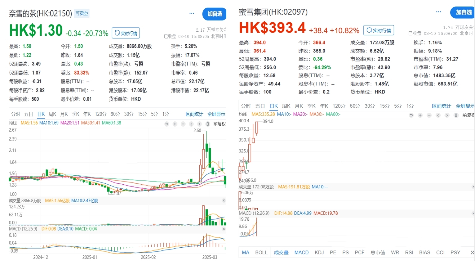Switch the 奈雪的茶 chart to 月K

pyautogui.click(x=64, y=114)
